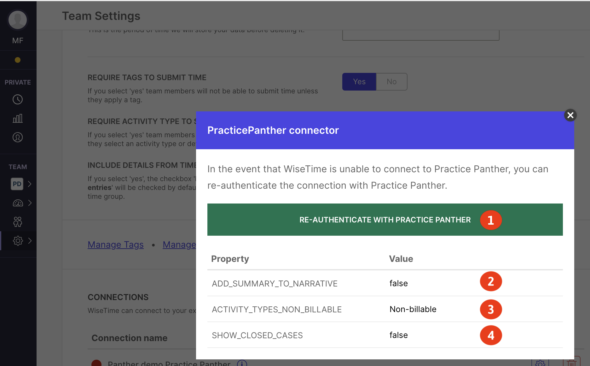Open the clock timeline icon in sidebar

[18, 99]
